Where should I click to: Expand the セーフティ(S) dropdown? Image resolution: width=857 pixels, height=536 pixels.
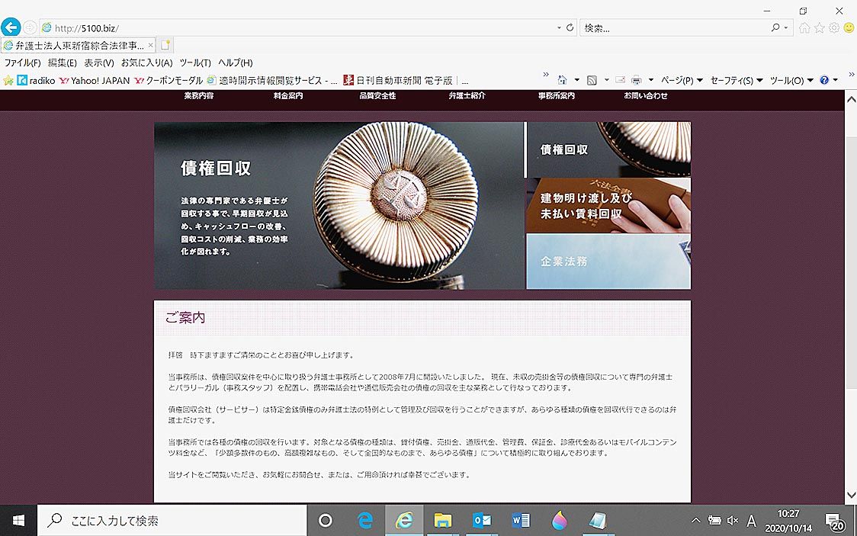pyautogui.click(x=736, y=80)
